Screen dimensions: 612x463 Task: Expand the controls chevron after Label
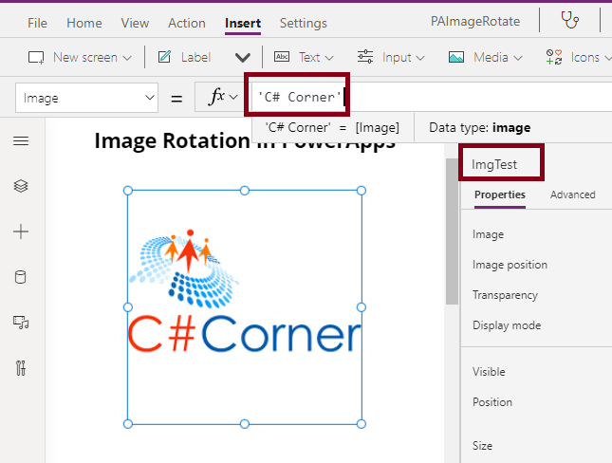(x=242, y=58)
